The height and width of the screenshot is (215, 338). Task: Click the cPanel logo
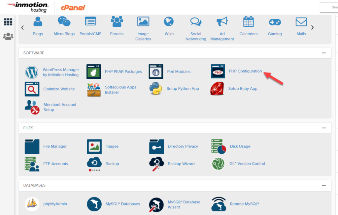pyautogui.click(x=73, y=8)
